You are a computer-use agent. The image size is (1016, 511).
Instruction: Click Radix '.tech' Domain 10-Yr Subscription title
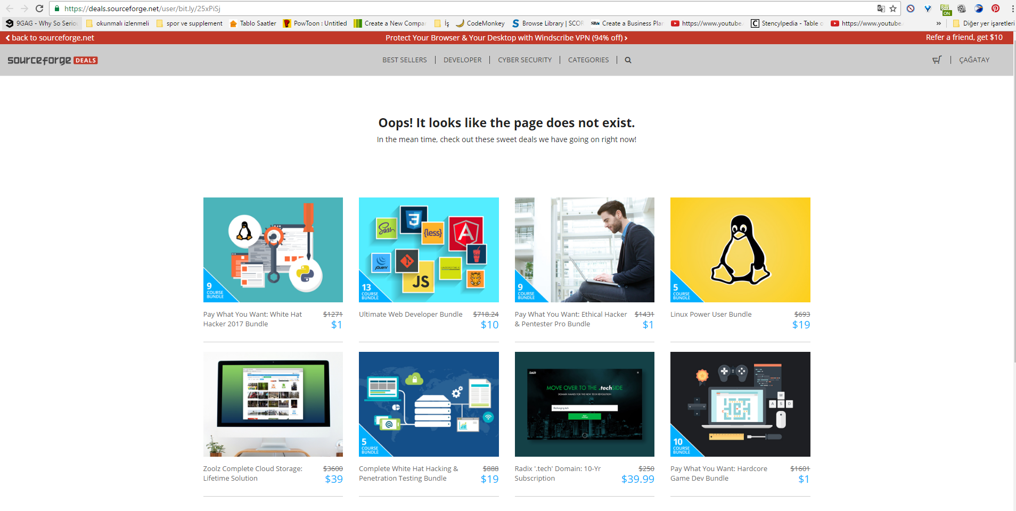tap(558, 473)
